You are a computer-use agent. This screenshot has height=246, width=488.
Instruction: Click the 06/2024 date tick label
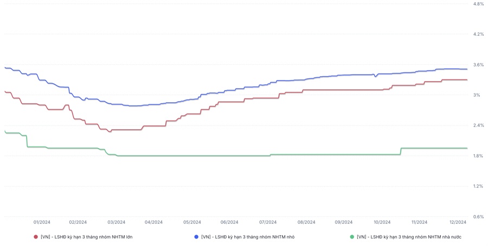[229, 222]
